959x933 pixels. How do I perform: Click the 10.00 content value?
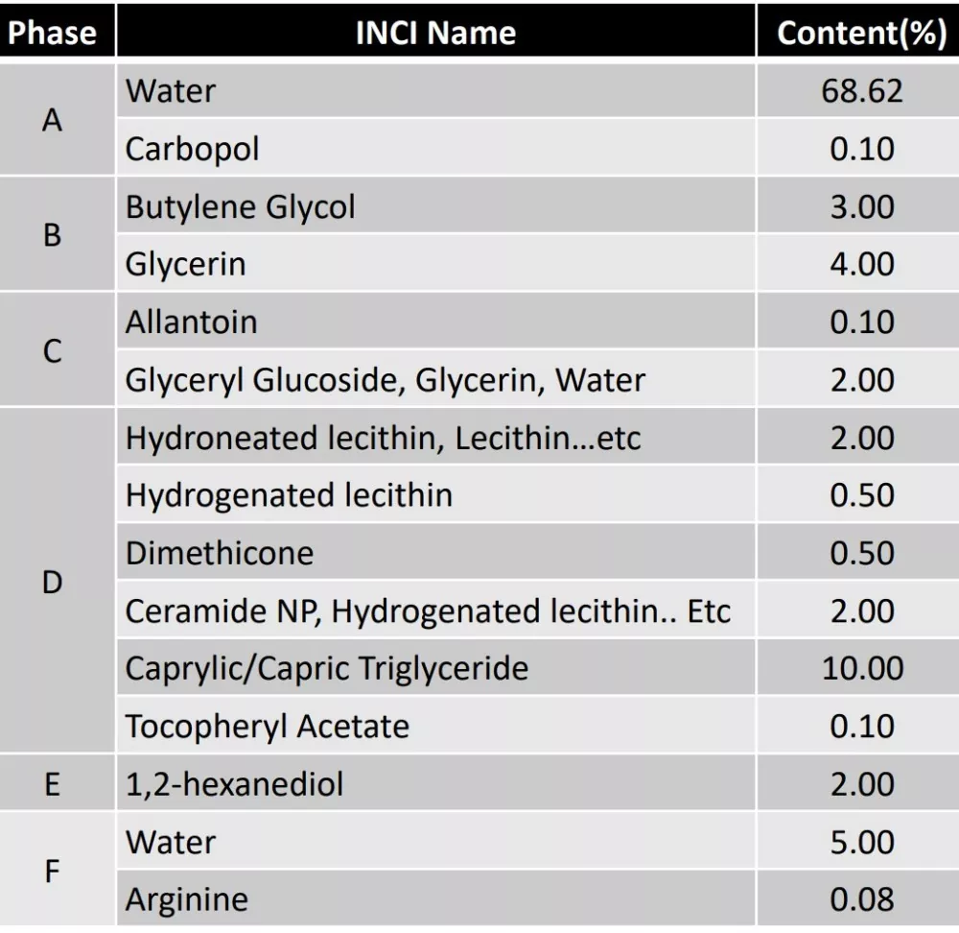point(862,668)
